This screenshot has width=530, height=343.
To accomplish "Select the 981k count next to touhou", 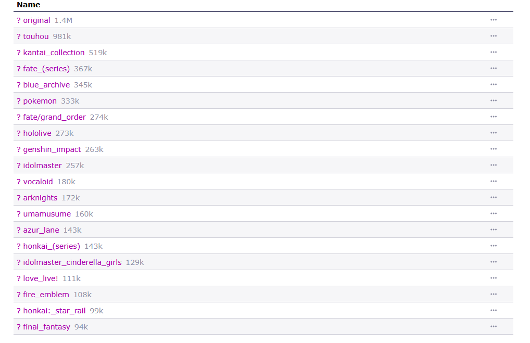I will [62, 36].
